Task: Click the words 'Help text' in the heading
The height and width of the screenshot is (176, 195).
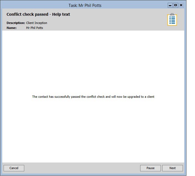Action: click(x=61, y=14)
